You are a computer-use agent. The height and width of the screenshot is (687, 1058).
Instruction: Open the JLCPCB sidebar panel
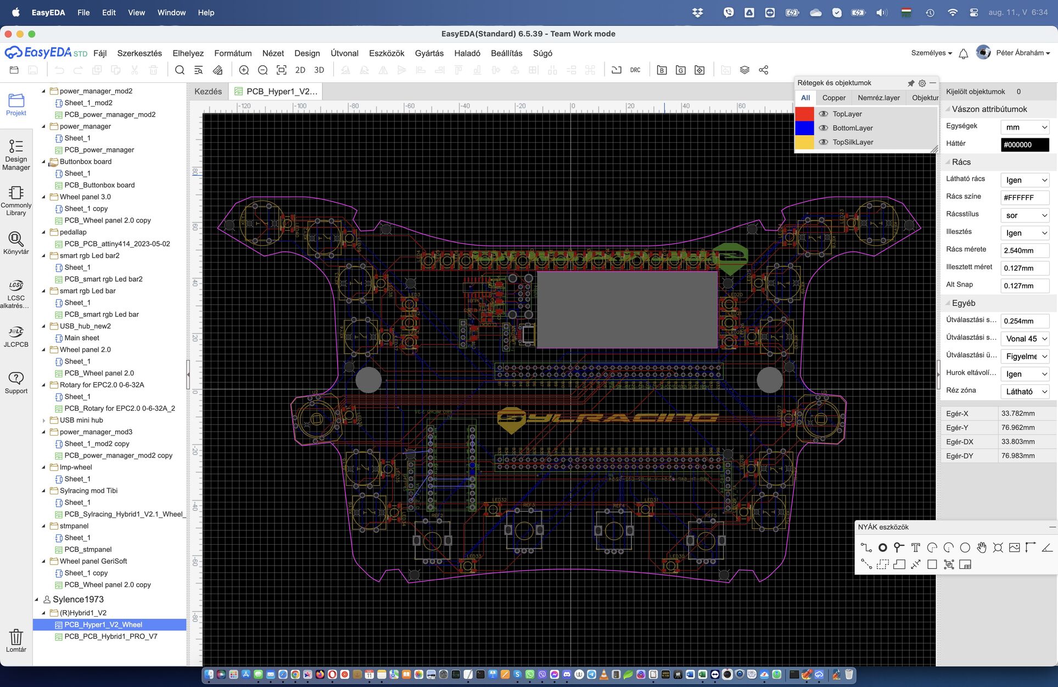[16, 337]
